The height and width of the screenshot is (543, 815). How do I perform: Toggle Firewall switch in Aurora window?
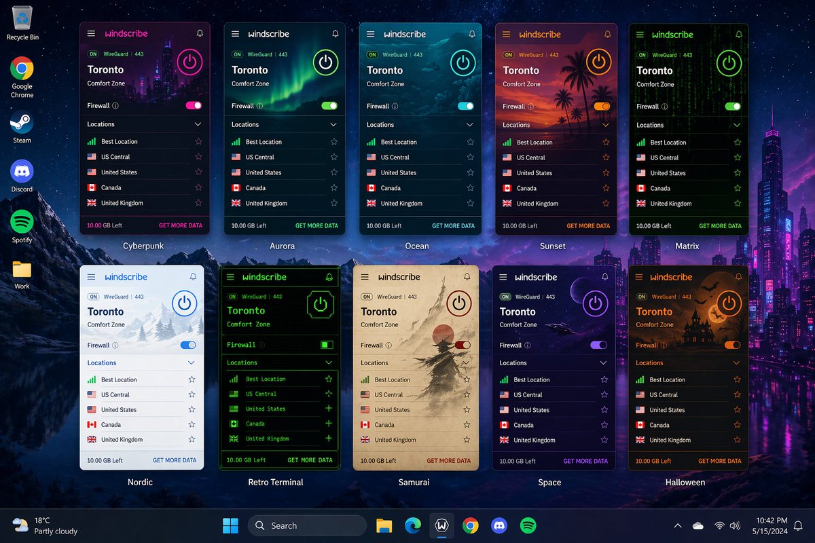(329, 106)
